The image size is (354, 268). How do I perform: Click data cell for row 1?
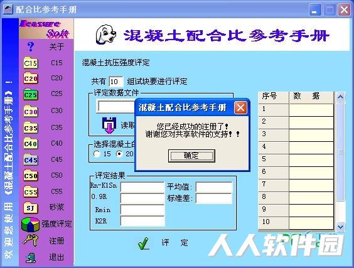[311, 110]
